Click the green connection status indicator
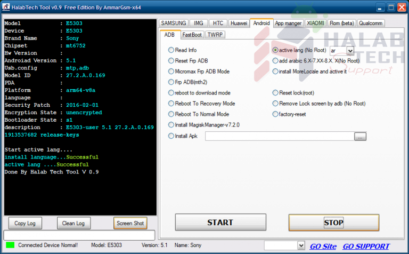Image resolution: width=409 pixels, height=254 pixels. 10,245
